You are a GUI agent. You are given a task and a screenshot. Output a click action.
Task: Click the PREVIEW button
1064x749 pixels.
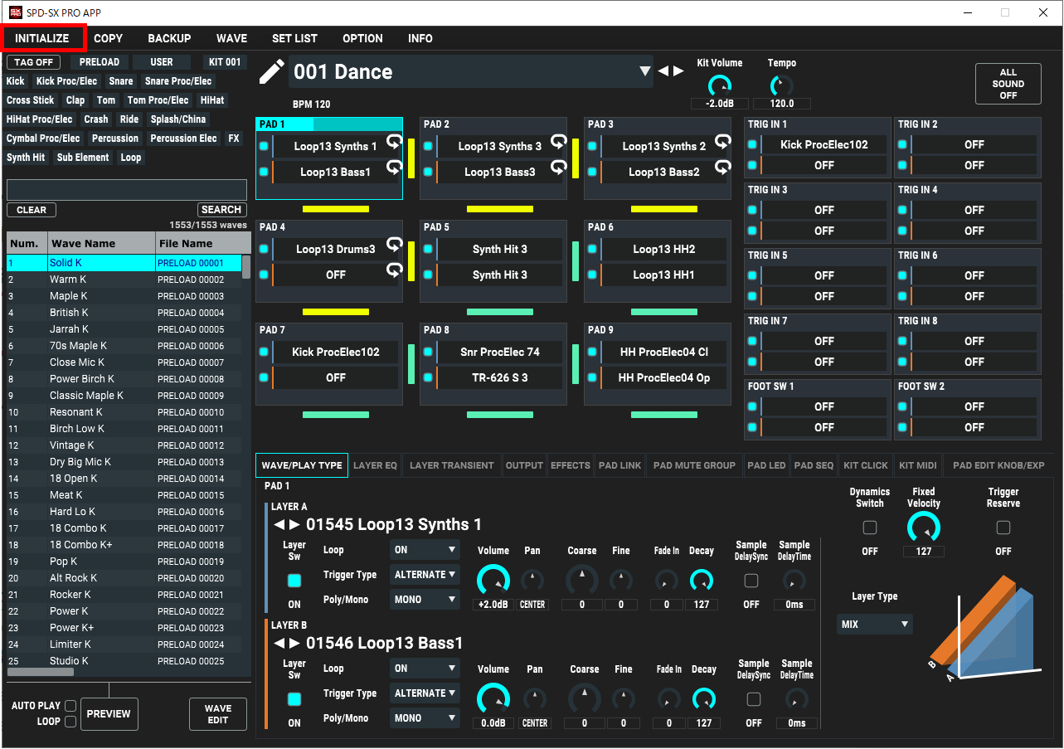[x=109, y=714]
